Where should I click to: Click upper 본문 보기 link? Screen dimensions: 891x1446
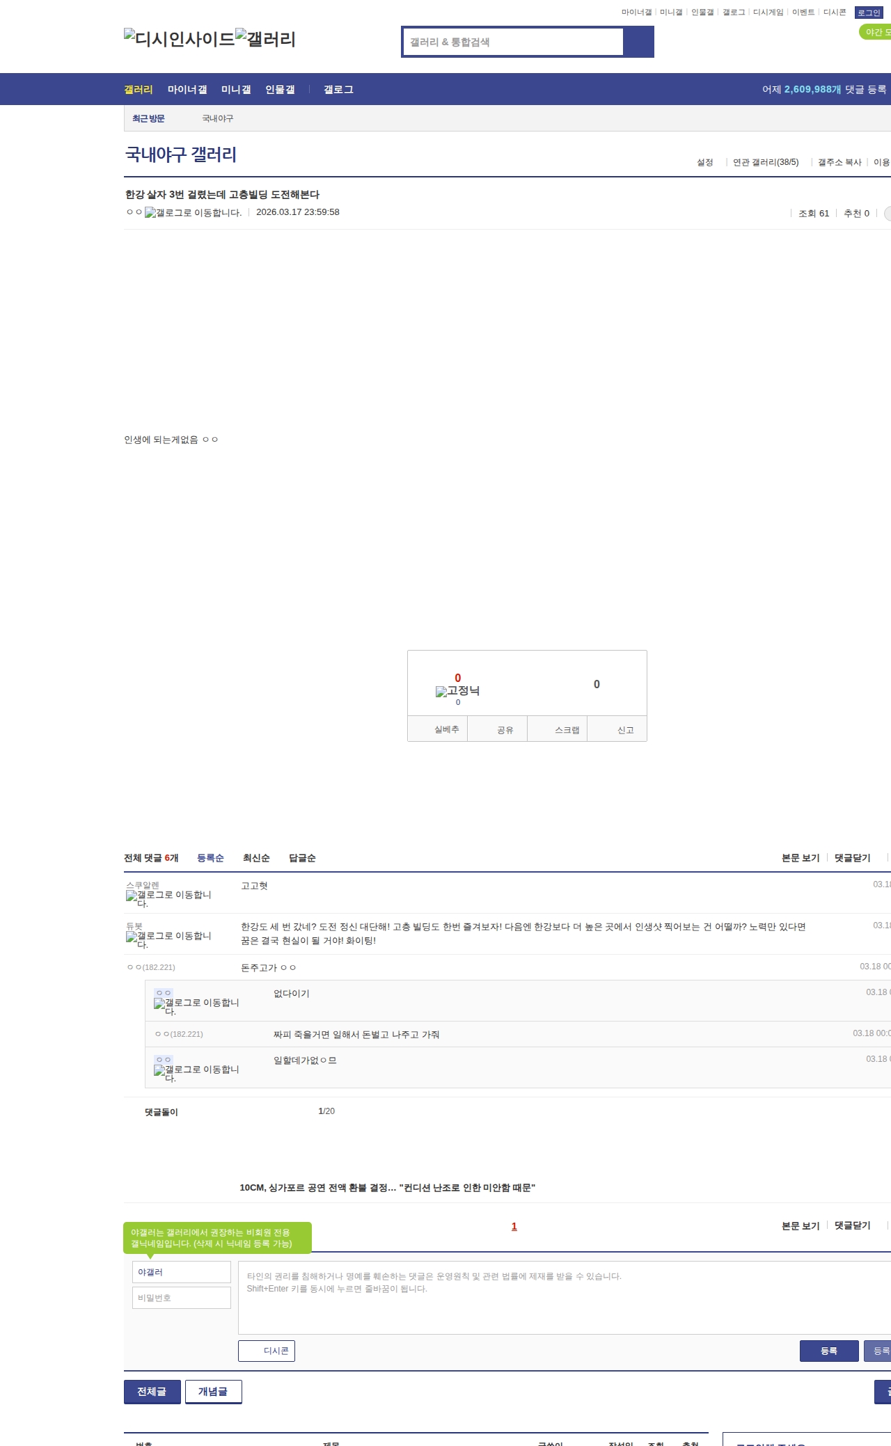pyautogui.click(x=801, y=858)
